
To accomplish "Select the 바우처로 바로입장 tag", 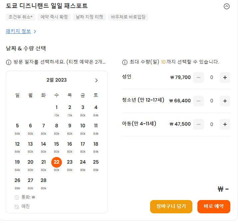I will click(x=128, y=17).
